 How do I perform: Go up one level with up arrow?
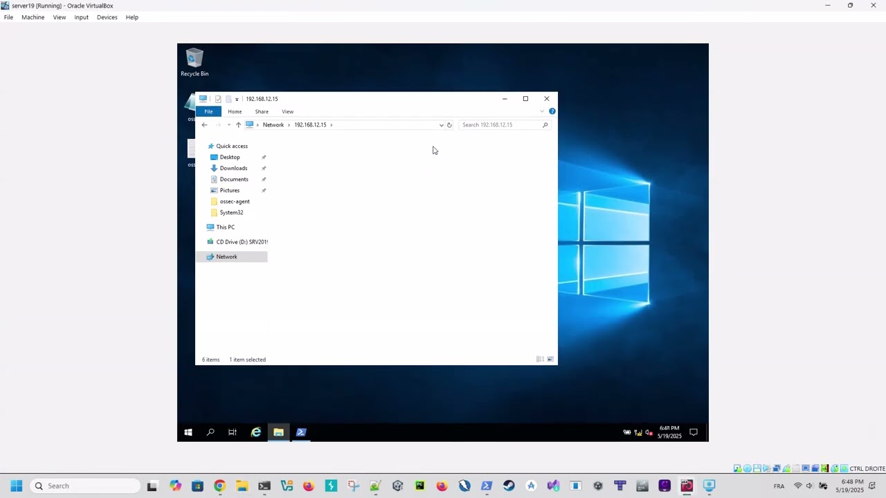[x=238, y=125]
